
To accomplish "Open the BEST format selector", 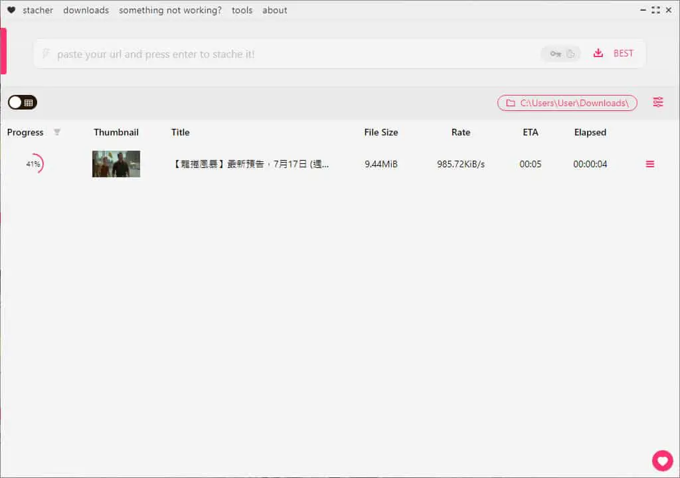I will [x=623, y=53].
